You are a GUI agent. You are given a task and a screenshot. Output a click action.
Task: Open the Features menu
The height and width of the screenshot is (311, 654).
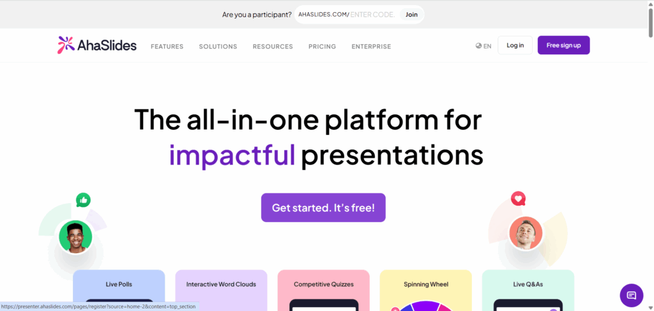click(167, 47)
